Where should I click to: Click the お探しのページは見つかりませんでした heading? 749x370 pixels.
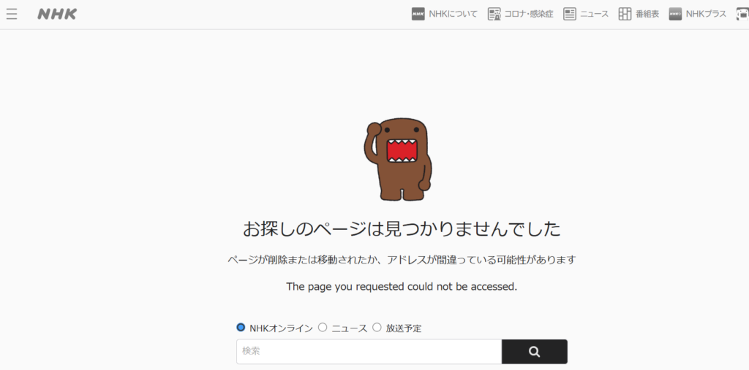pyautogui.click(x=402, y=229)
